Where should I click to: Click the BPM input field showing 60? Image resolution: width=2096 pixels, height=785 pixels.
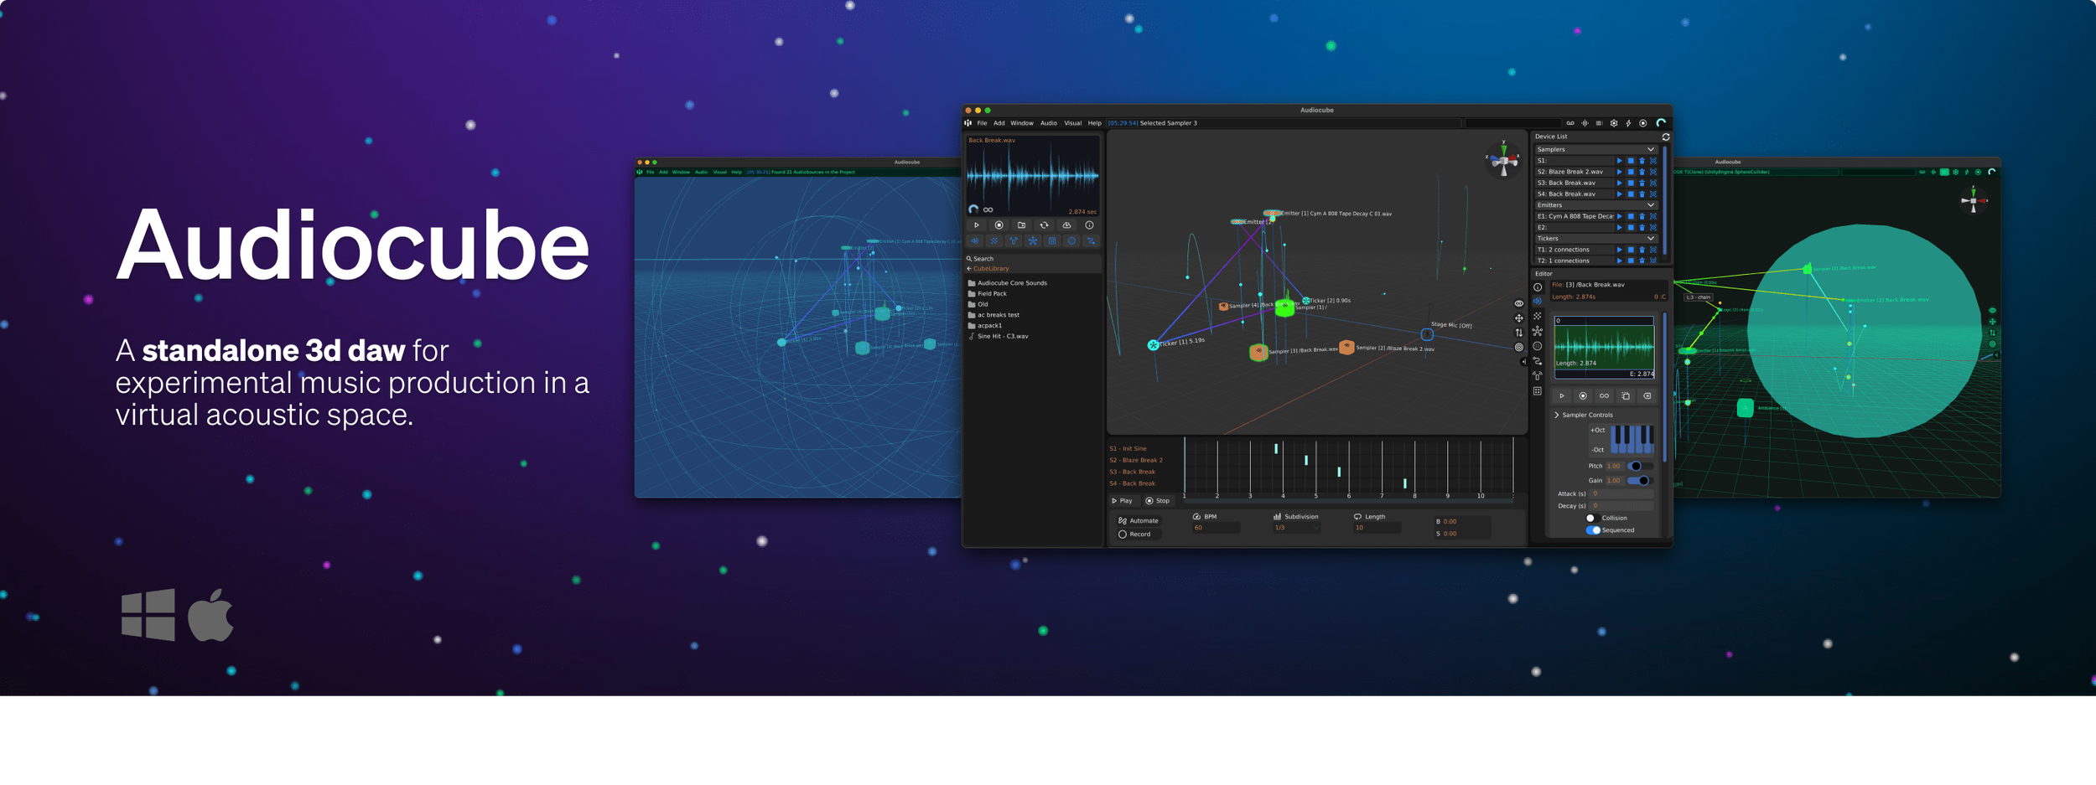pos(1217,528)
